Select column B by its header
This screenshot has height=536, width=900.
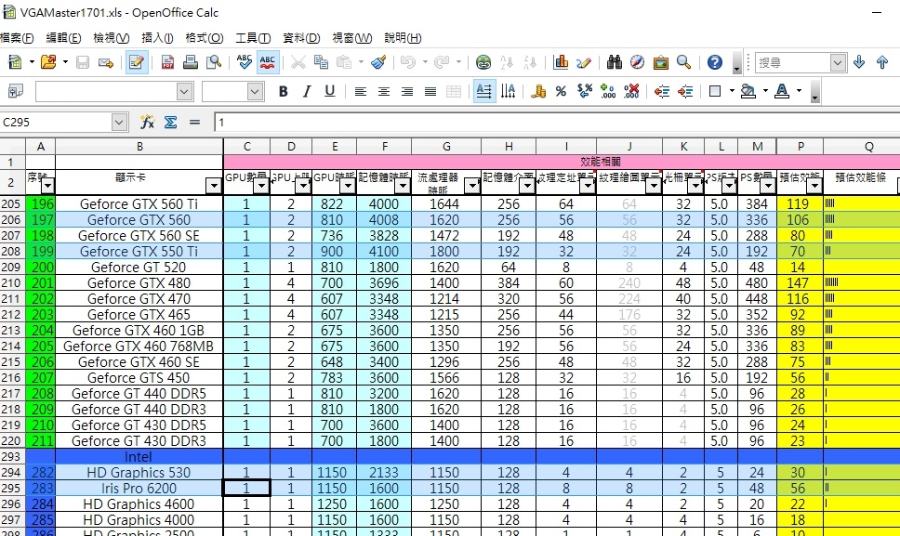tap(139, 147)
